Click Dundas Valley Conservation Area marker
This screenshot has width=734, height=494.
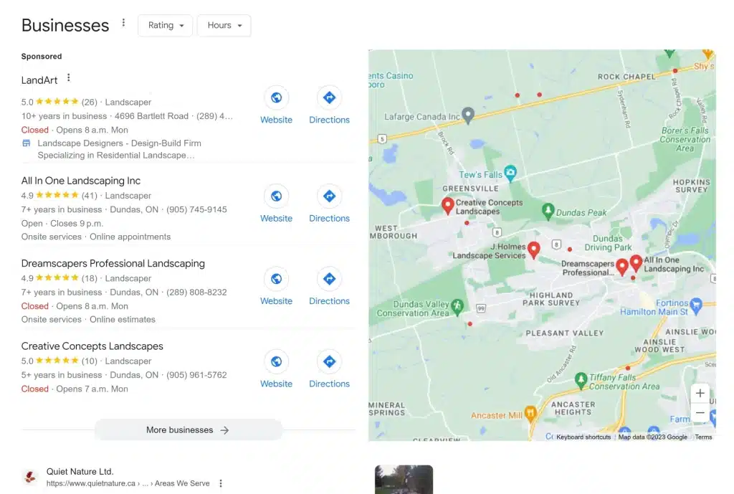point(457,307)
